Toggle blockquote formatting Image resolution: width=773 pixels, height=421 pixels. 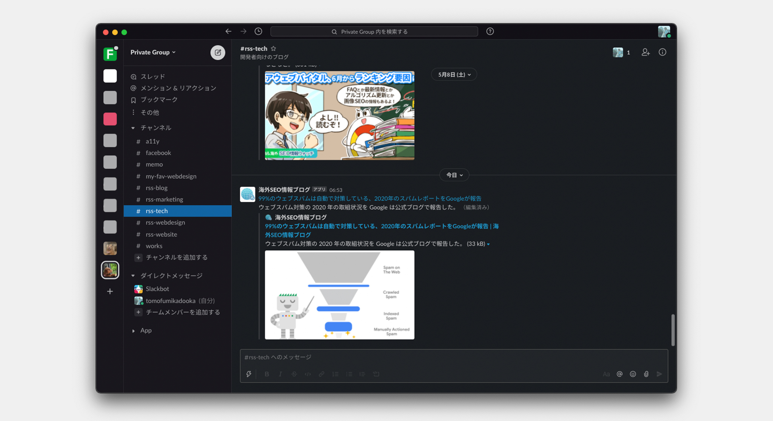[x=362, y=374]
